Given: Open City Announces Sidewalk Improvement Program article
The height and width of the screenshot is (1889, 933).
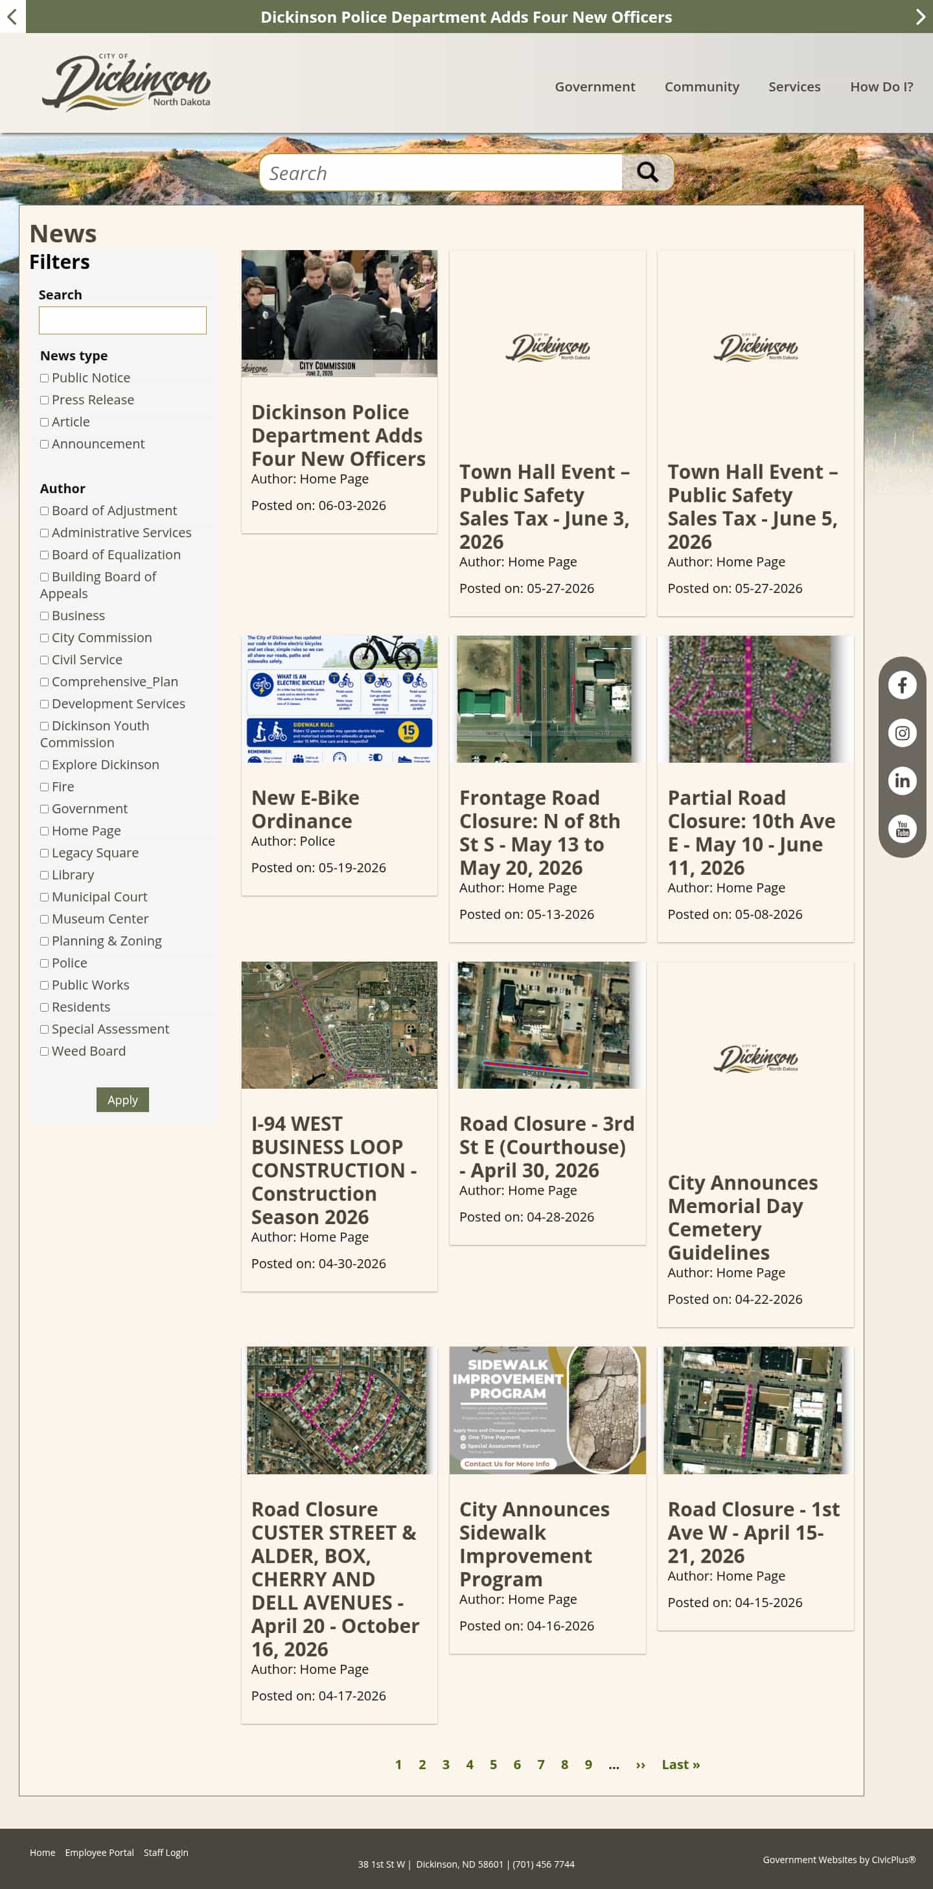Looking at the screenshot, I should tap(534, 1544).
